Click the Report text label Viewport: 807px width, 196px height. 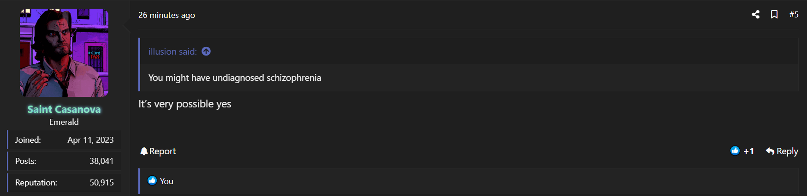[x=162, y=151]
